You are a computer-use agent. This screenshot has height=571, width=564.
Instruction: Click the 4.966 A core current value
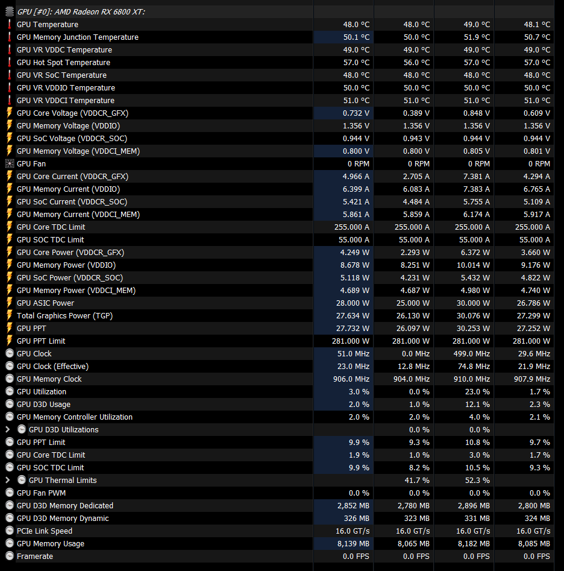coord(356,177)
